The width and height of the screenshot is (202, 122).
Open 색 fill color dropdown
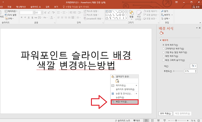[193, 66]
